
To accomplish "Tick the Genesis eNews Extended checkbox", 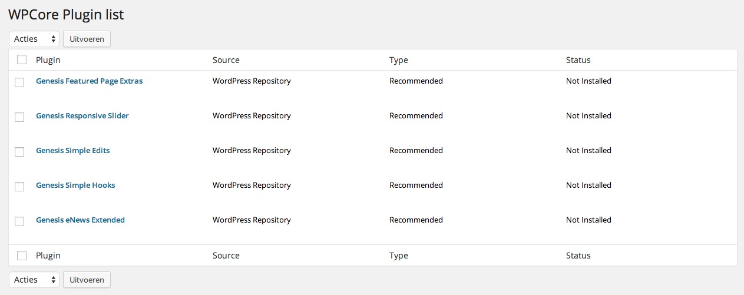I will (x=19, y=221).
